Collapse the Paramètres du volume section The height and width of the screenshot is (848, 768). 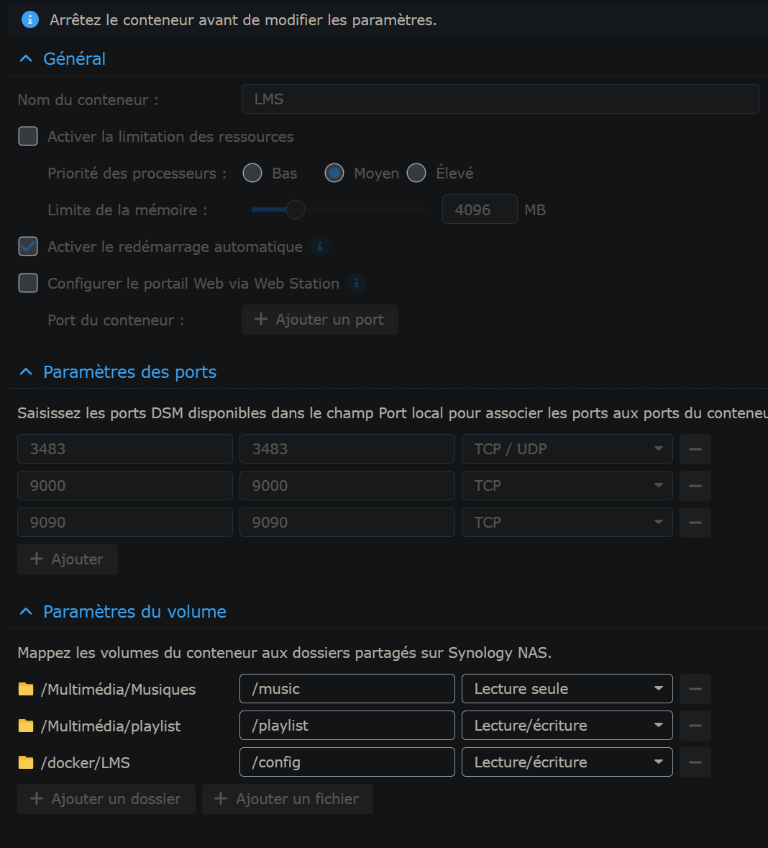[27, 612]
